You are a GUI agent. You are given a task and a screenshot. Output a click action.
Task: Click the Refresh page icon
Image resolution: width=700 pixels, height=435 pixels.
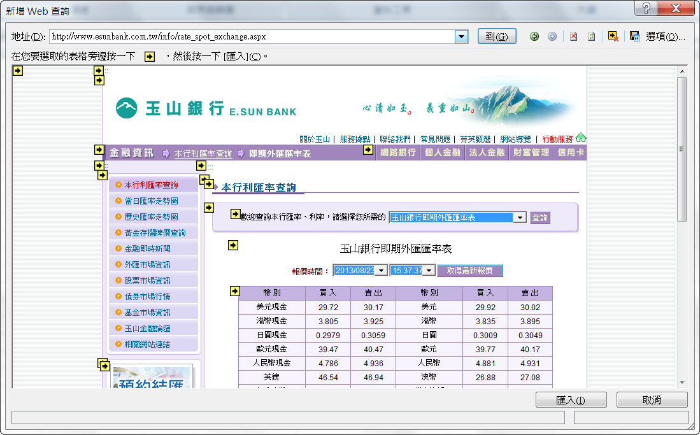(592, 37)
